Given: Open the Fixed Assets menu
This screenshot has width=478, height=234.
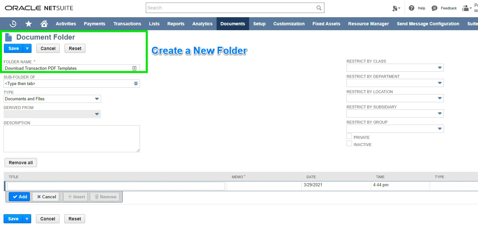Looking at the screenshot, I should pyautogui.click(x=326, y=24).
